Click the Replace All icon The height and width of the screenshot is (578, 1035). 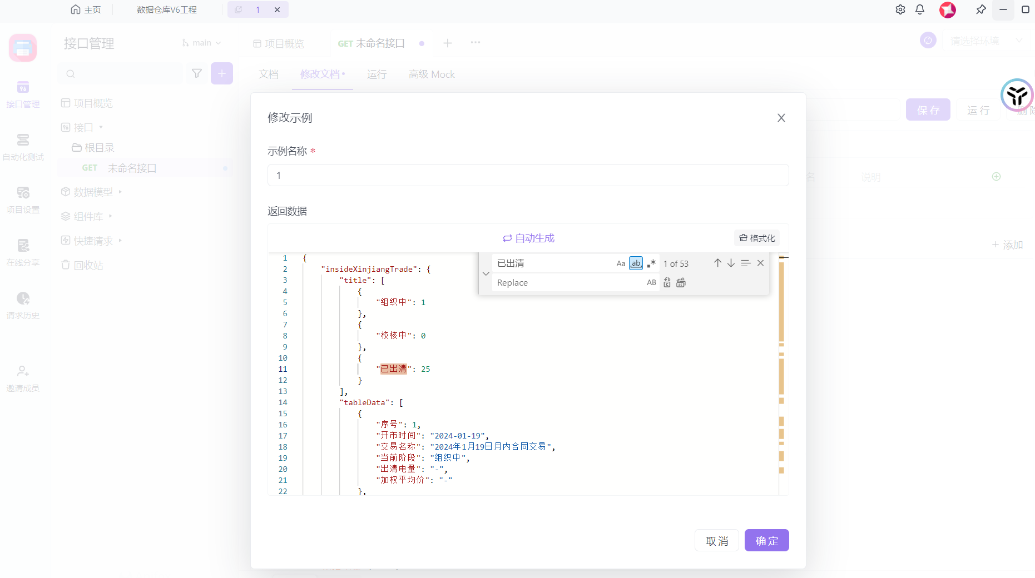coord(681,283)
